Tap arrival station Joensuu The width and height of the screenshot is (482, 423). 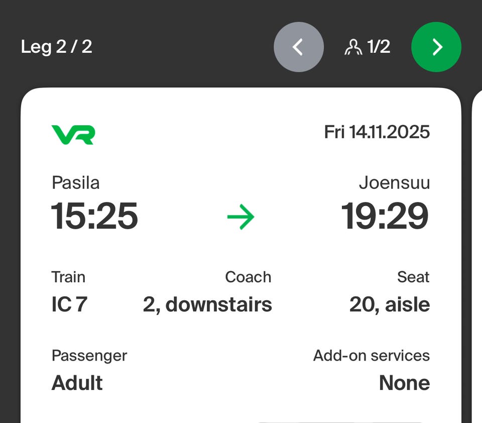(x=394, y=183)
